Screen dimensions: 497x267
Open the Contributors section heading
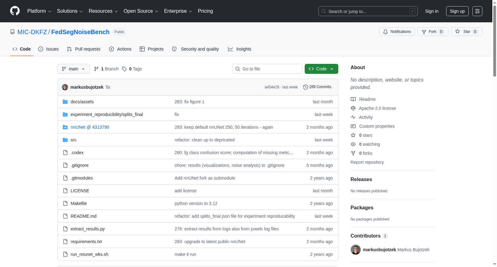[366, 236]
